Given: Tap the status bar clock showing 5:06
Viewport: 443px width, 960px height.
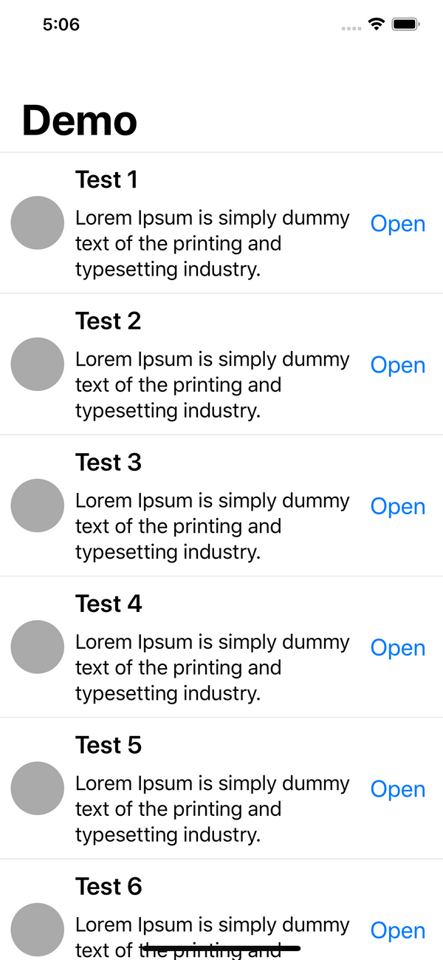Looking at the screenshot, I should tap(61, 24).
